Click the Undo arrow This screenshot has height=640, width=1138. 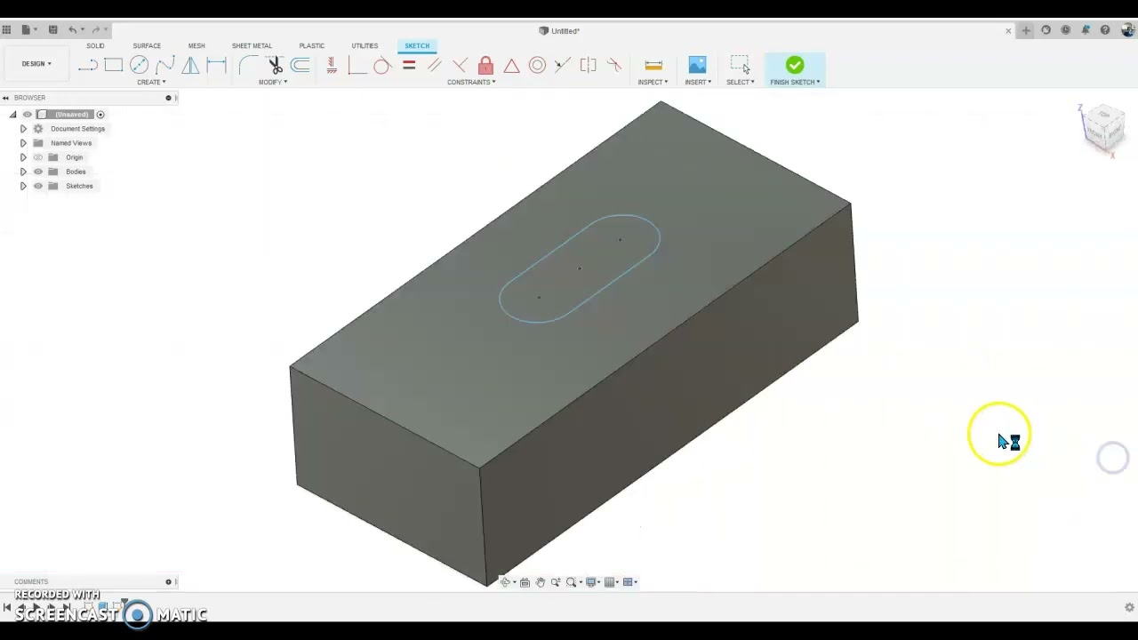coord(73,30)
